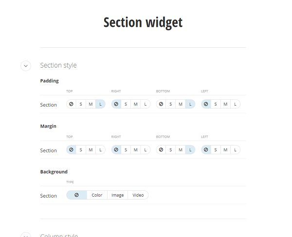Collapse the Section style panel
Viewport: 292px width, 237px height.
click(x=26, y=66)
